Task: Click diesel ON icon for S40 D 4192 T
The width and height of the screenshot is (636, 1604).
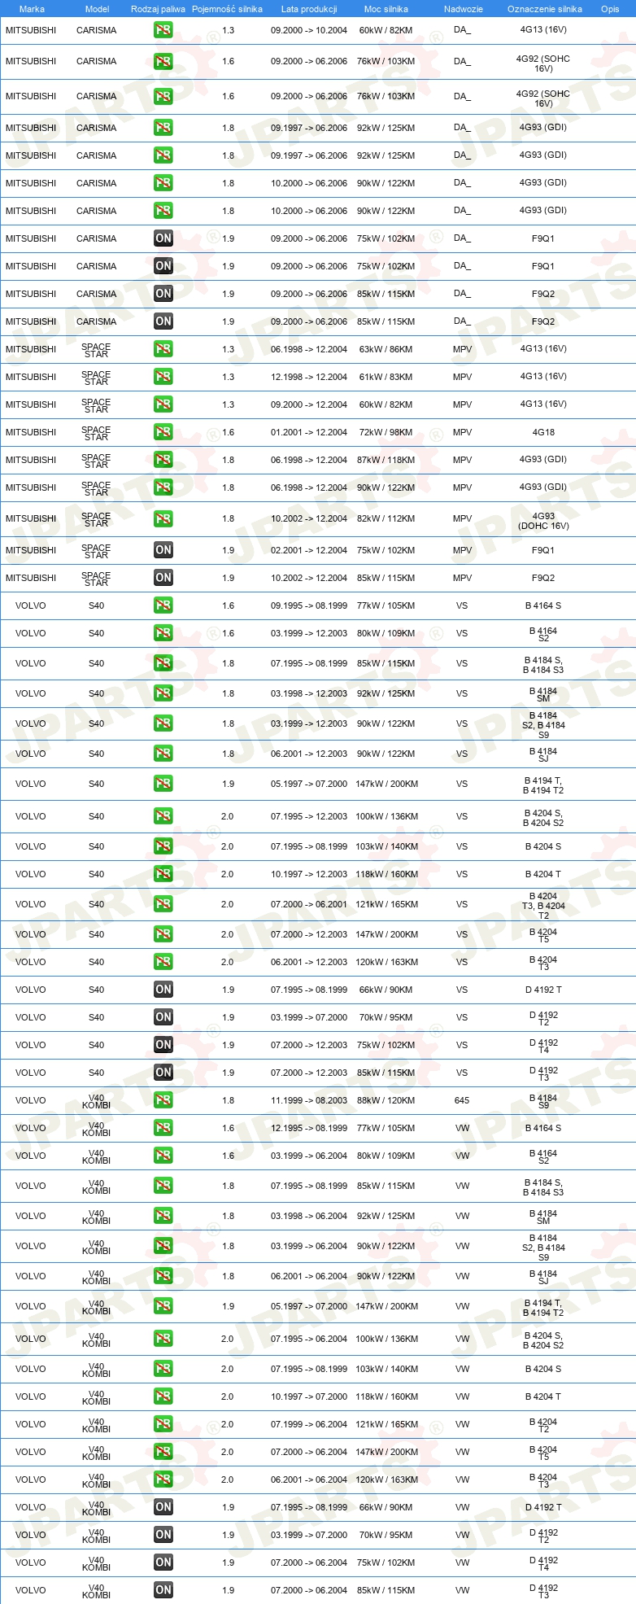Action: tap(163, 990)
